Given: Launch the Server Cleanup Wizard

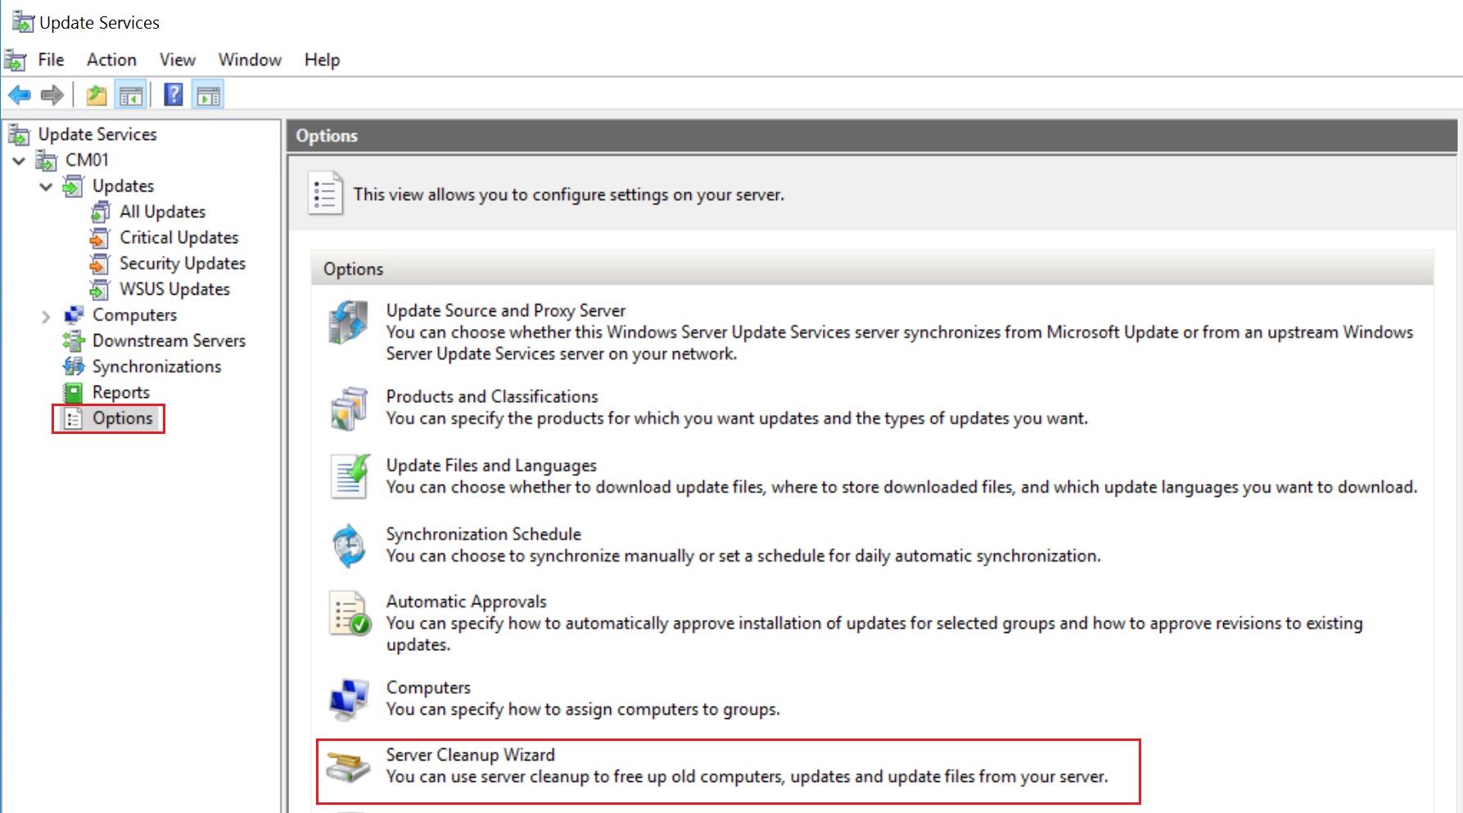Looking at the screenshot, I should 471,755.
